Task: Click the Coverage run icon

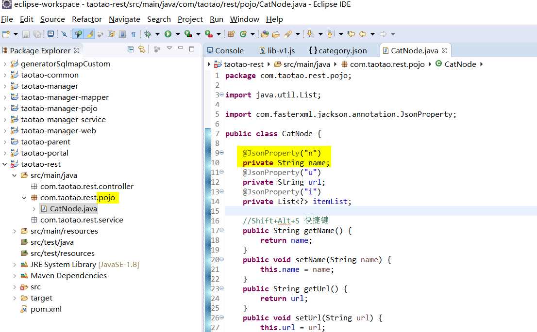Action: (188, 34)
